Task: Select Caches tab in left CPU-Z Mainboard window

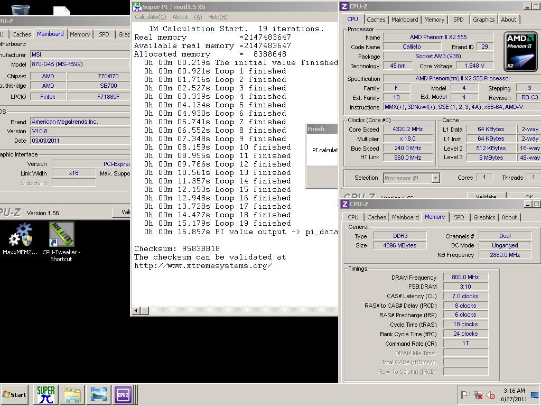Action: pyautogui.click(x=21, y=34)
